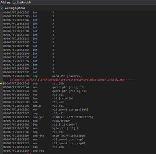Viewport: 156px width, 154px height.
Task: Click the bnd ret instruction line
Action: 24,151
